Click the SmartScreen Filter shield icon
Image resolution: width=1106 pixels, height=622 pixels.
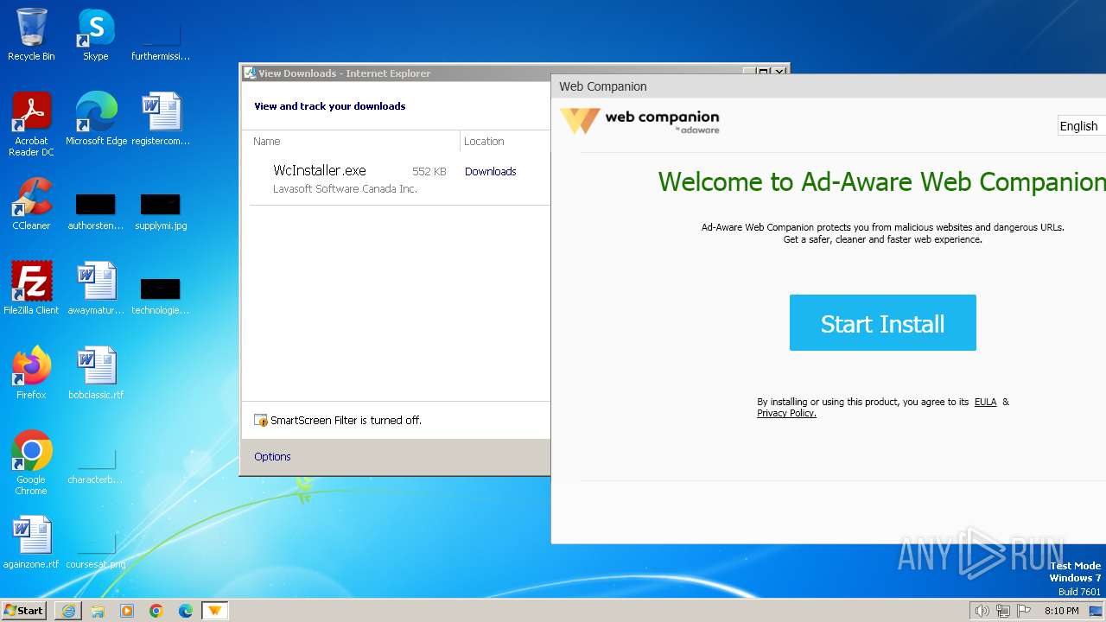click(261, 421)
